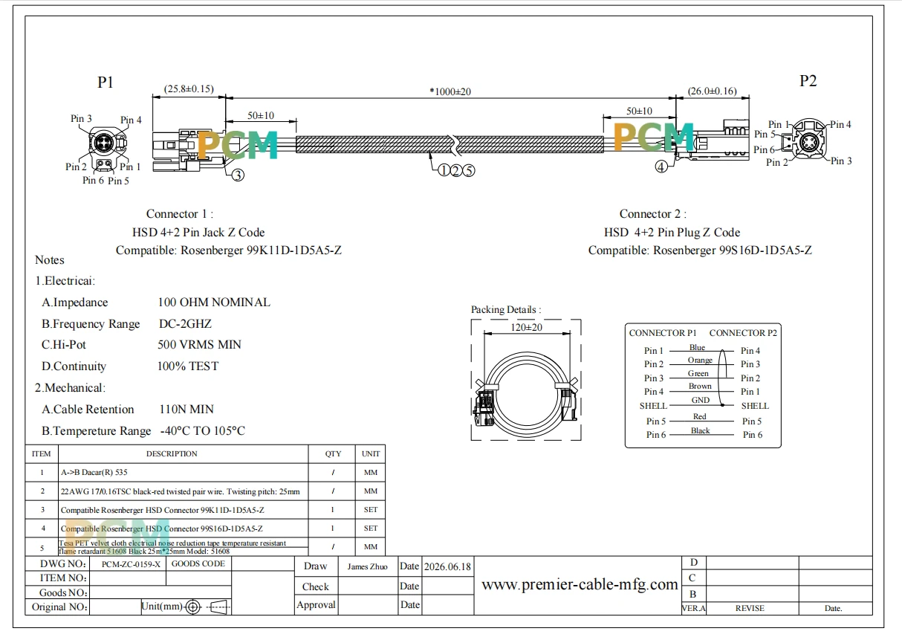Click the 'QTY' column header

coord(333,453)
